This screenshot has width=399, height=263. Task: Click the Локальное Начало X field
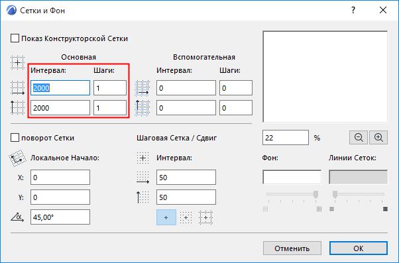(60, 178)
